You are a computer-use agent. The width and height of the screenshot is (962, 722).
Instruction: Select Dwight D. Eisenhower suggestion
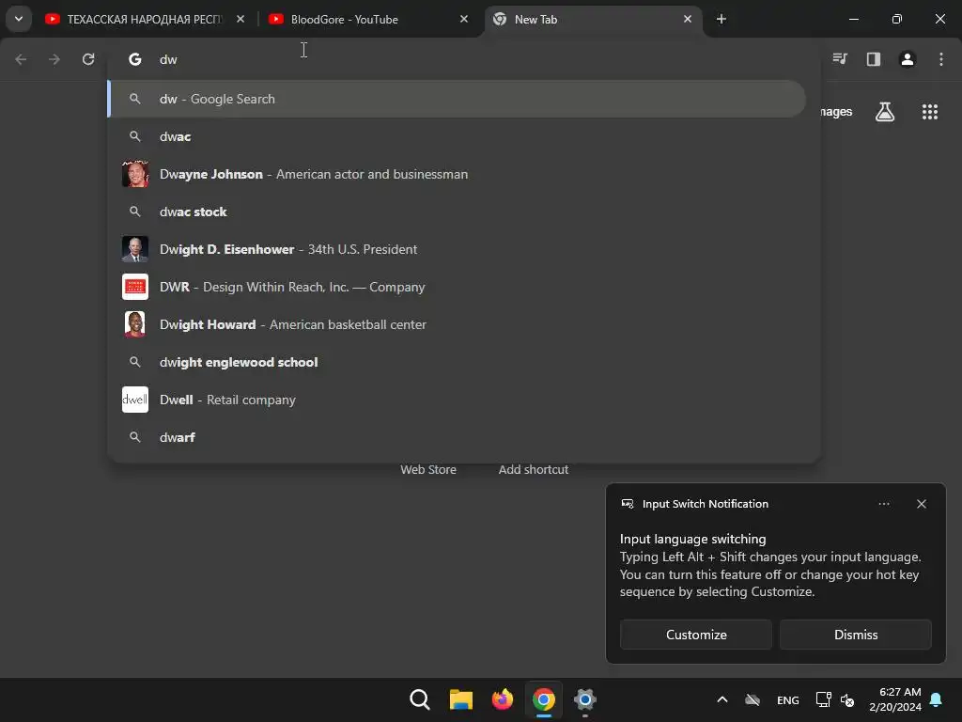[458, 249]
